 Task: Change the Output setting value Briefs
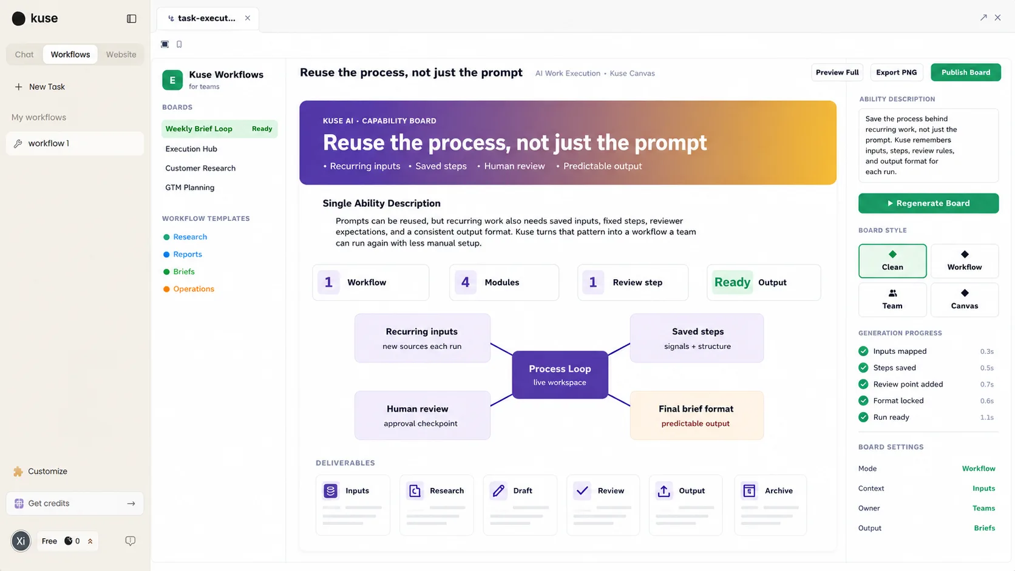tap(984, 528)
